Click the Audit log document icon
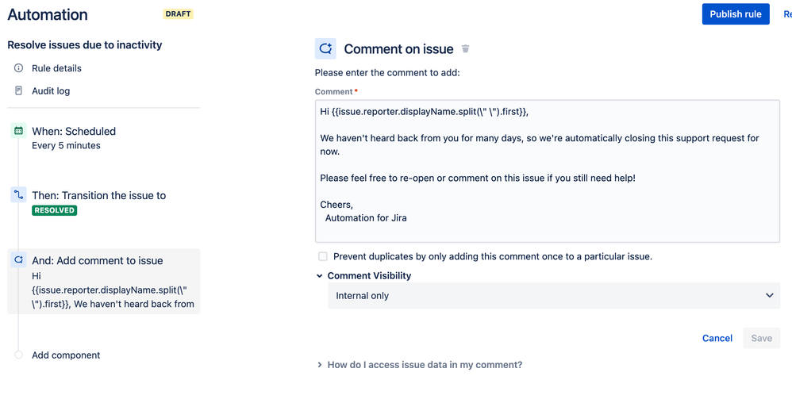This screenshot has width=792, height=403. click(19, 91)
